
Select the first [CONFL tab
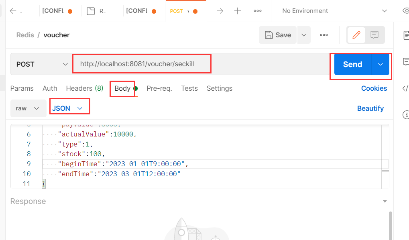click(57, 11)
